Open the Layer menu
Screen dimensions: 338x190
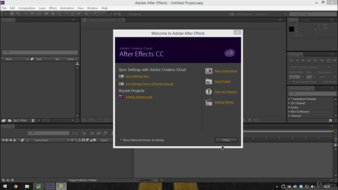tap(42, 8)
